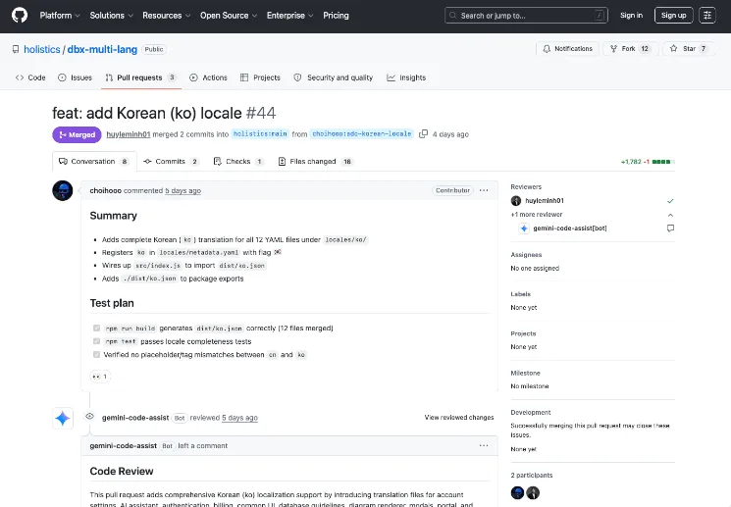Screen dimensions: 731x507
Task: Click the gemini-code-assist avatar icon
Action: click(63, 418)
